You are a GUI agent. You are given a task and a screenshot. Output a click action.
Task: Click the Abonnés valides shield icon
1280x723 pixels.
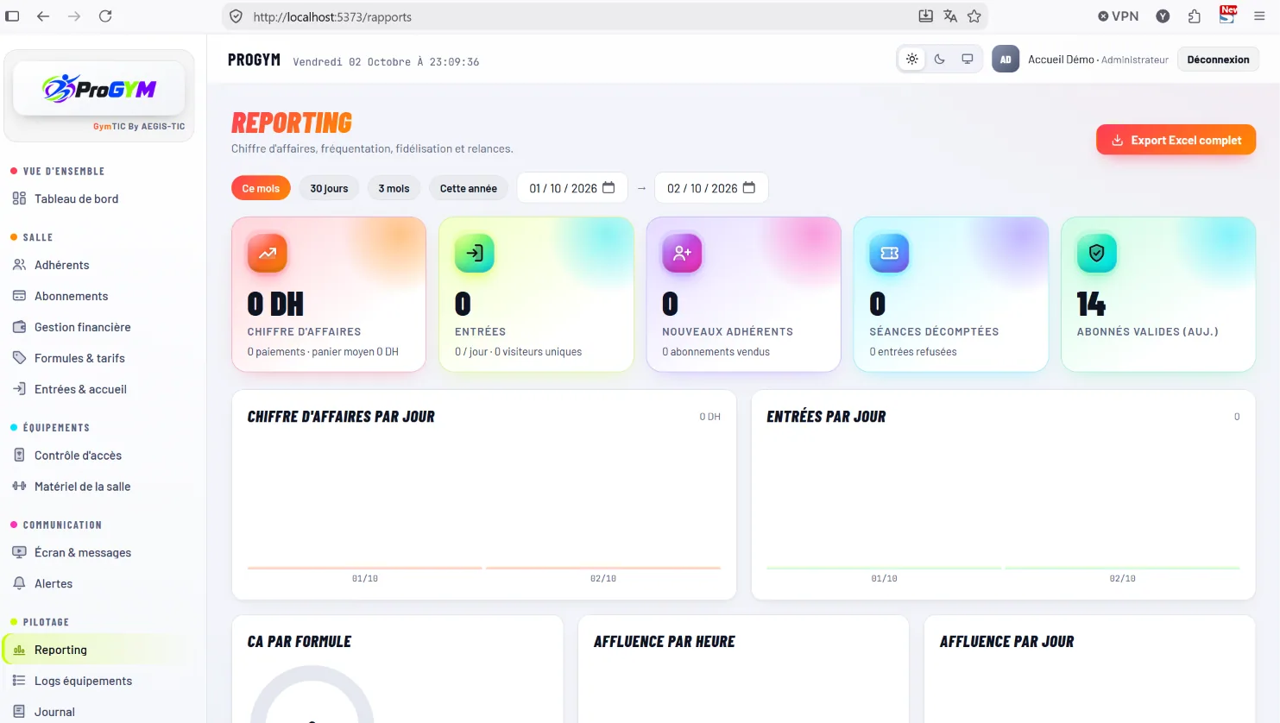tap(1097, 254)
